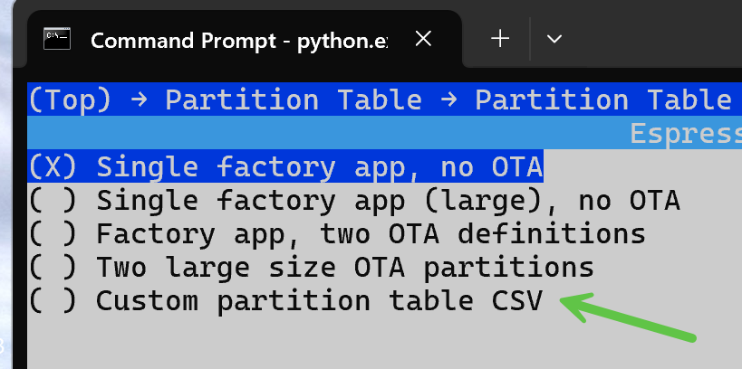
Task: Click the Command Prompt terminal icon in tab
Action: pos(59,39)
